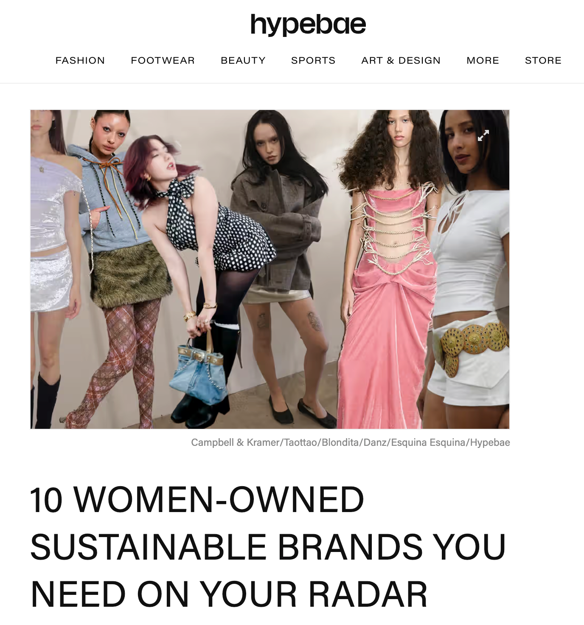The image size is (584, 625).
Task: Click the Taottao credit in caption
Action: 300,442
